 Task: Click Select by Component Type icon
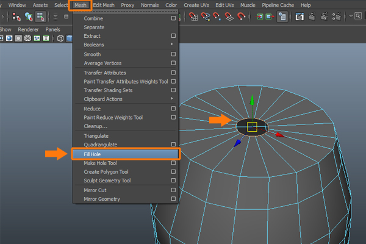[x=41, y=16]
